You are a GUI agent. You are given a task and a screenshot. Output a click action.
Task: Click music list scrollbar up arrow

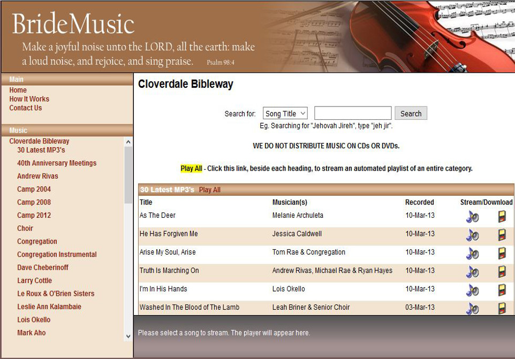128,142
